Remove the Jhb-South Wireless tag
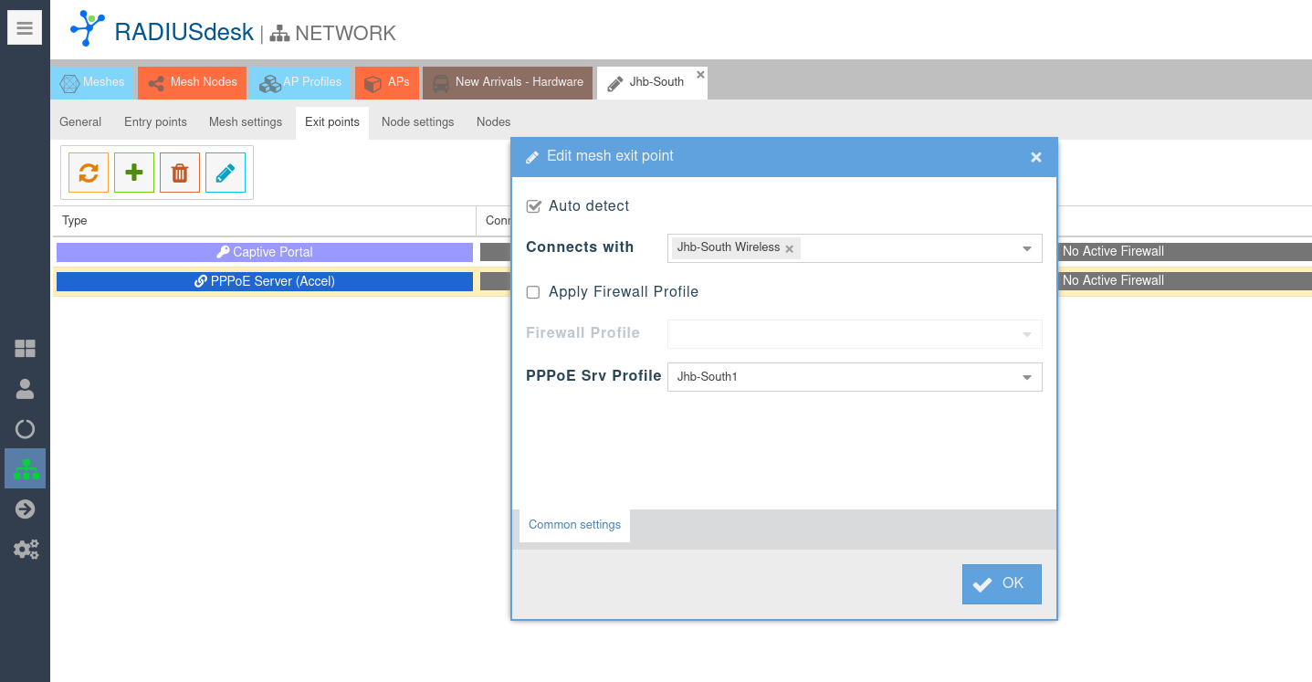 pos(790,248)
